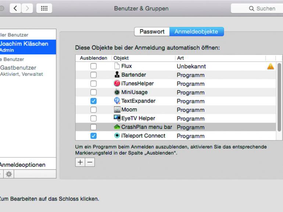Click the Unbekannt type cell for Flux
This screenshot has width=283, height=212.
pos(191,66)
